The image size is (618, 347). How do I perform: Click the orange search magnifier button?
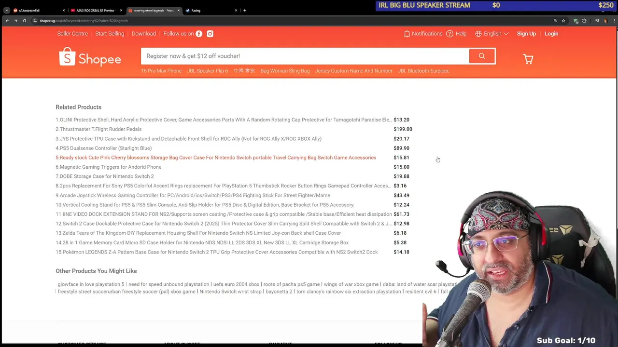click(x=482, y=56)
